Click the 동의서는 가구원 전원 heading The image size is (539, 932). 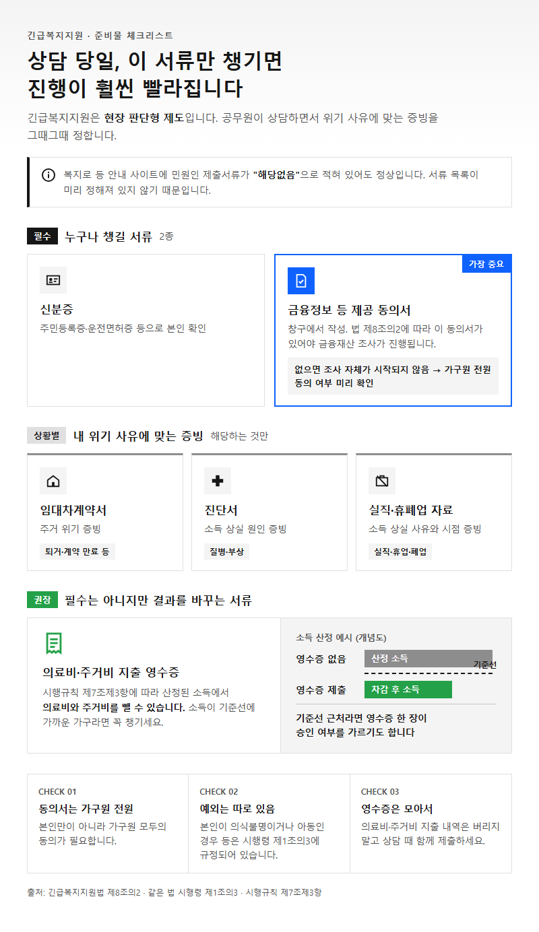(86, 809)
